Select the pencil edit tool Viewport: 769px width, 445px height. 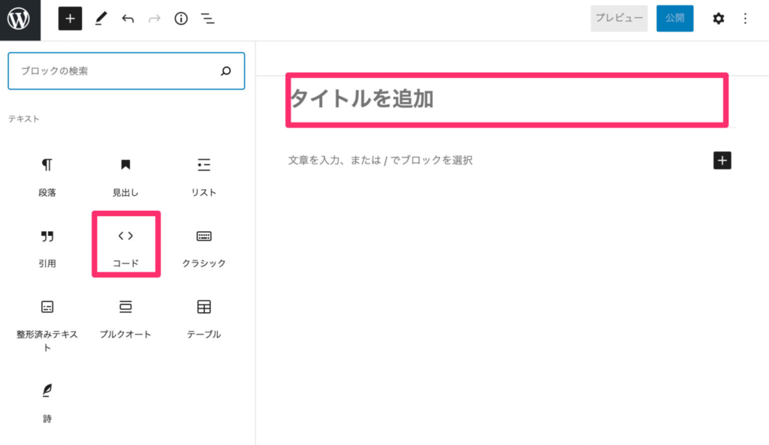click(x=101, y=19)
